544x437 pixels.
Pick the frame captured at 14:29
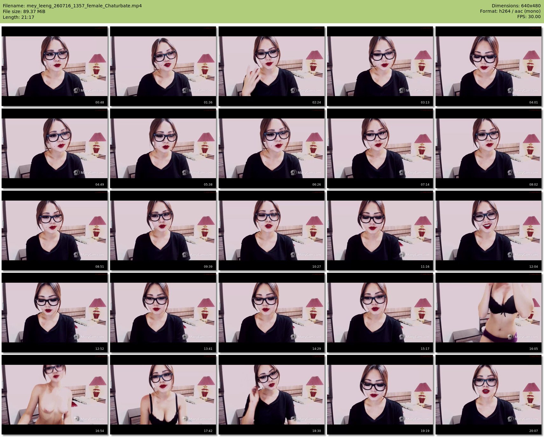(x=272, y=313)
